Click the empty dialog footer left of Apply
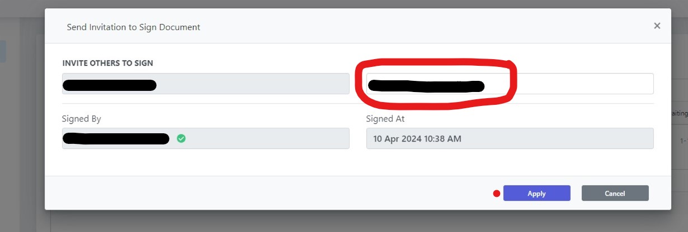Image resolution: width=688 pixels, height=232 pixels. coord(268,193)
